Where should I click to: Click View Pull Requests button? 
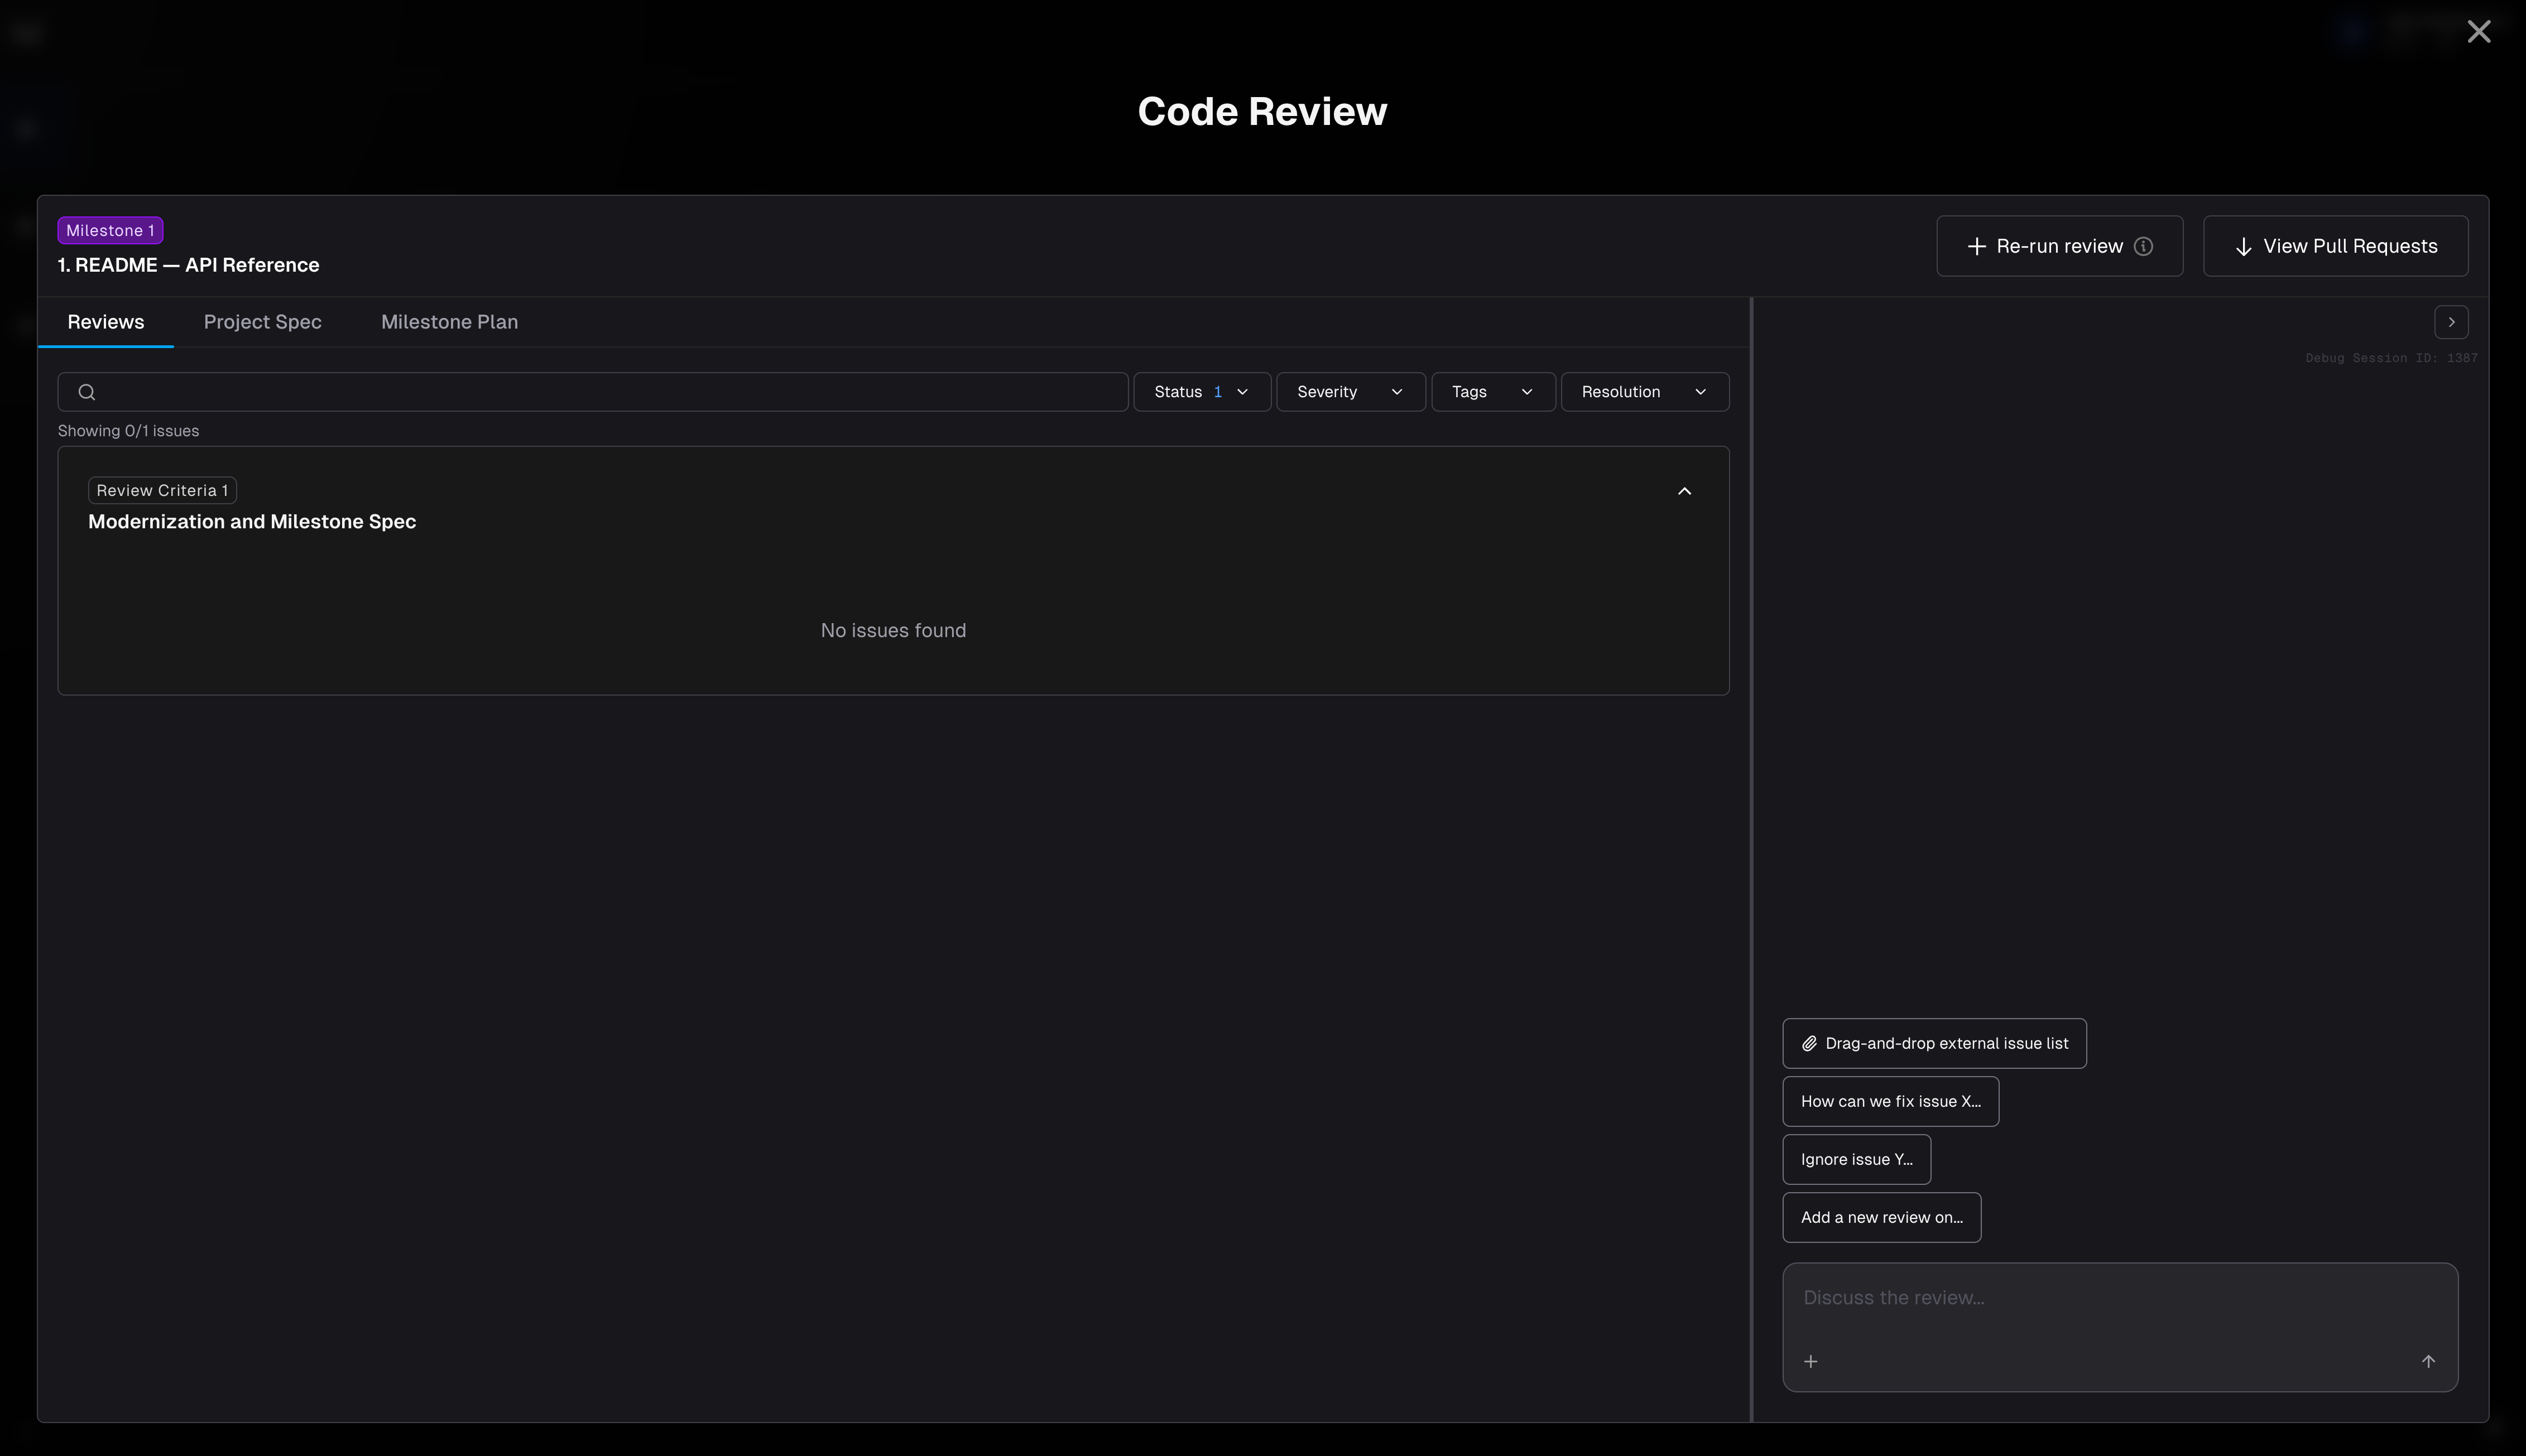pyautogui.click(x=2335, y=246)
